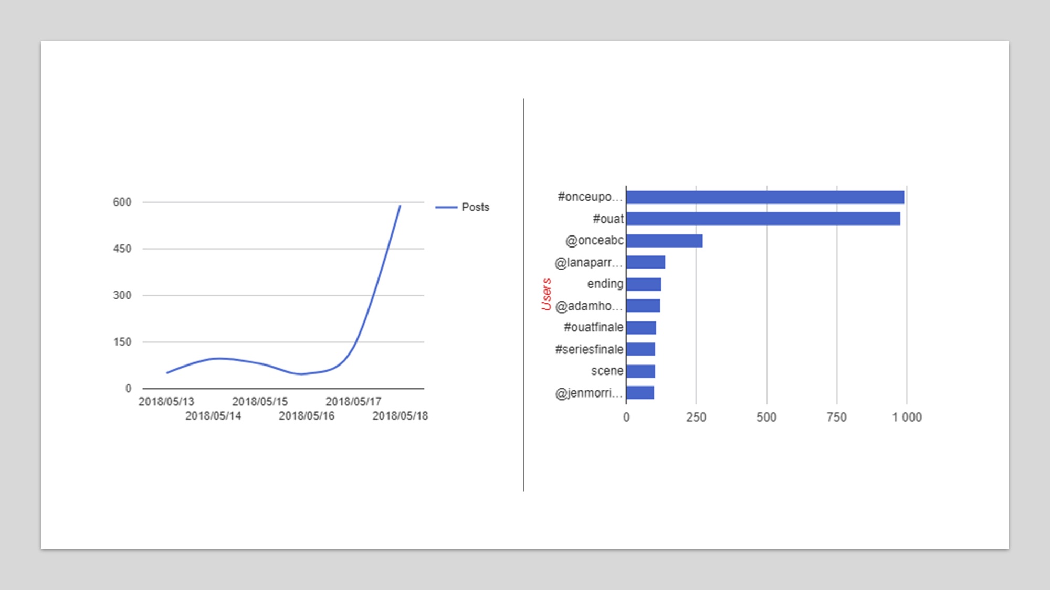Click the #onceupo... top bar

(764, 197)
